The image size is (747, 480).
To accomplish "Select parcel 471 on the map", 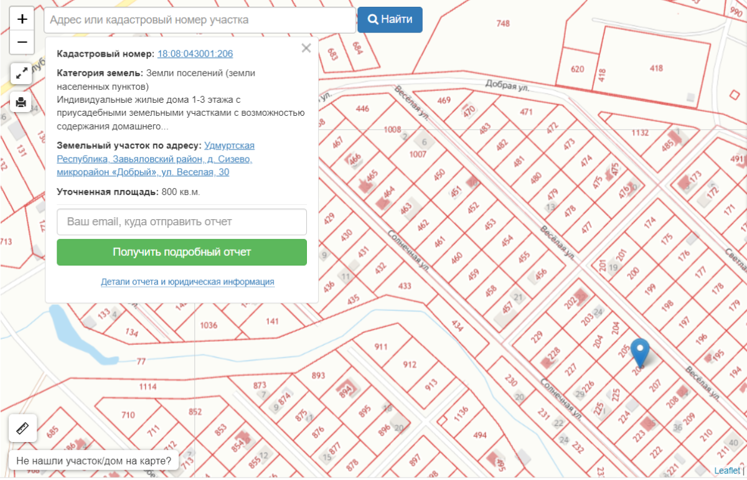I will [x=527, y=112].
